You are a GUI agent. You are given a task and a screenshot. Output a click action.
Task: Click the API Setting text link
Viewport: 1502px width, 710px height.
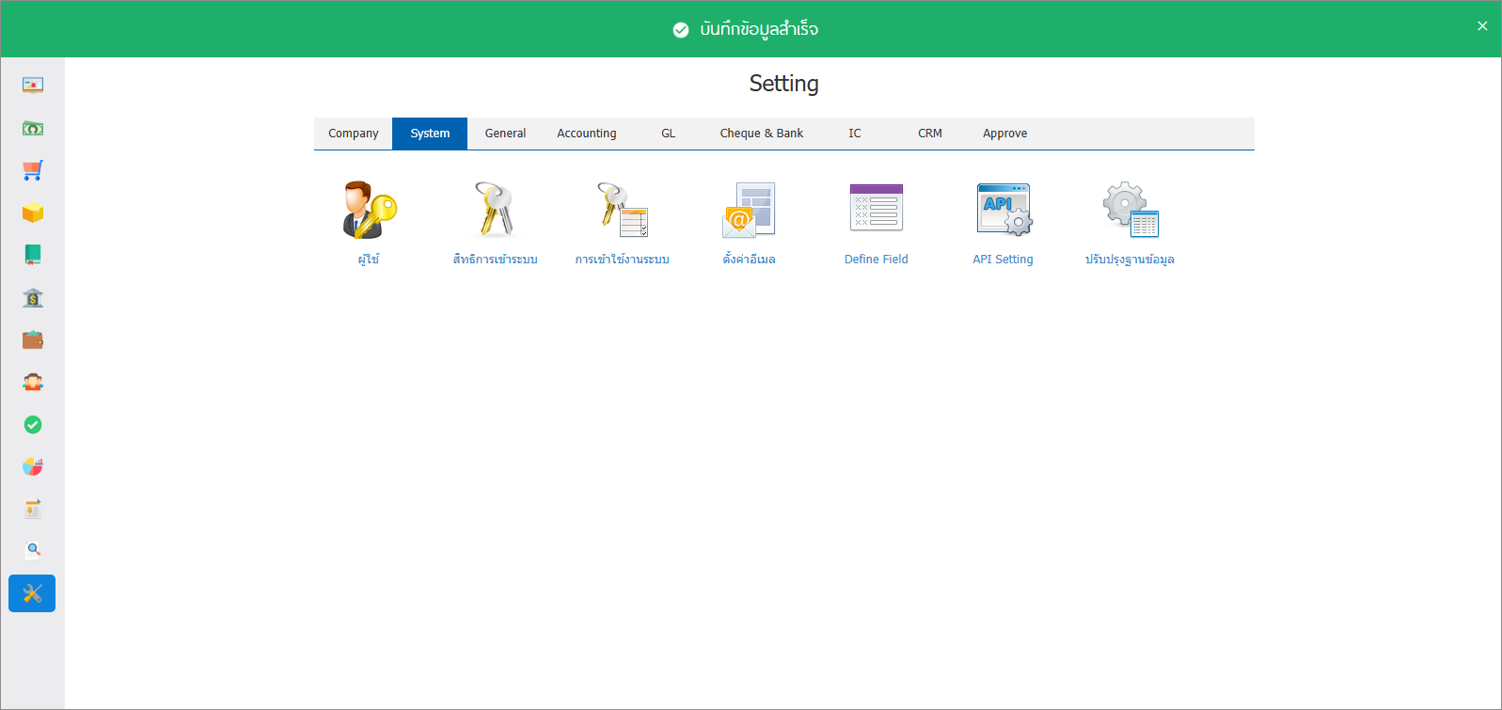(1003, 260)
